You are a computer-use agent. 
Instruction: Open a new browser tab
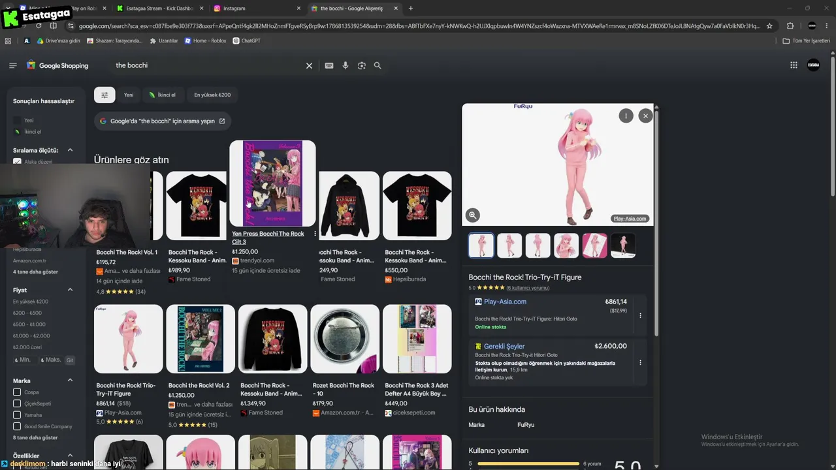[410, 8]
